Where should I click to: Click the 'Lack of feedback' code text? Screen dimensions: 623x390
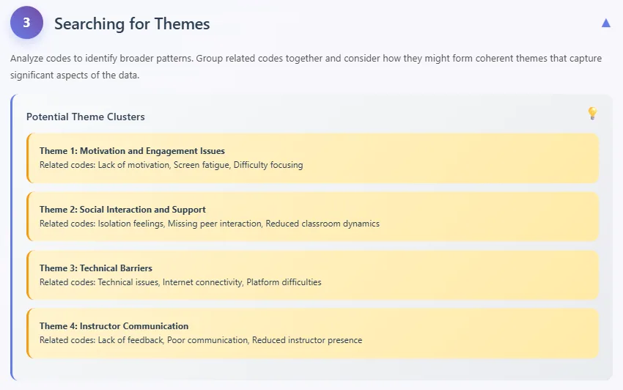130,340
